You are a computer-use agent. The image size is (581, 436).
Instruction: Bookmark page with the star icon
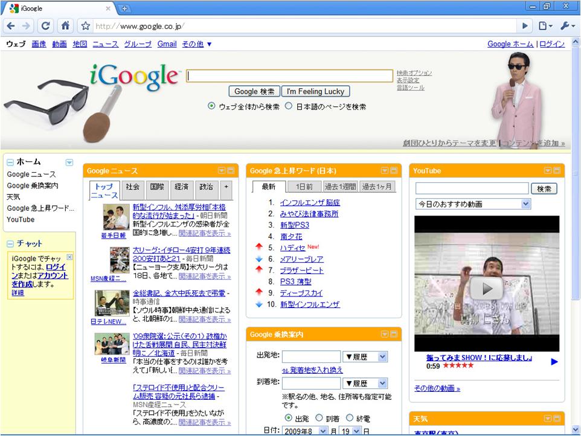(x=85, y=26)
